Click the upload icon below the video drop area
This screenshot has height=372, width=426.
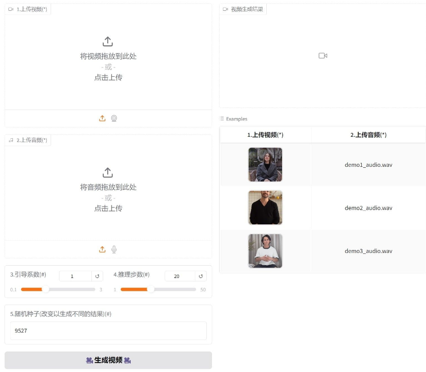point(102,118)
